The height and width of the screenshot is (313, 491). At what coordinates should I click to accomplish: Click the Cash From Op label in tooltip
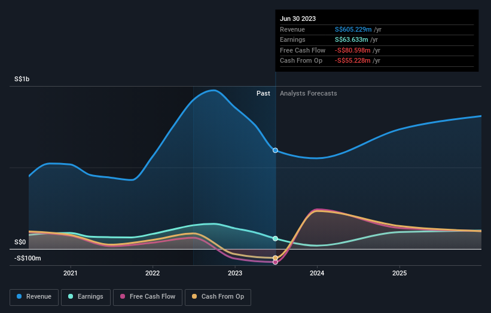point(301,61)
